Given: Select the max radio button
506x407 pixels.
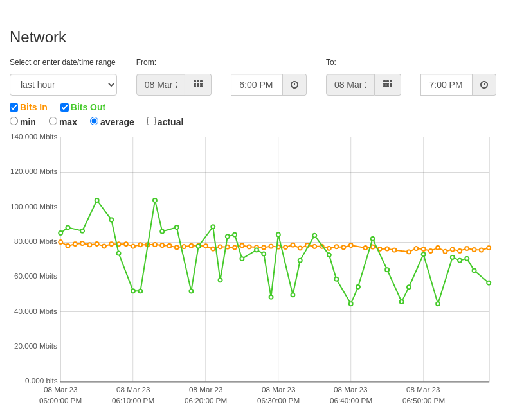Looking at the screenshot, I should (53, 121).
